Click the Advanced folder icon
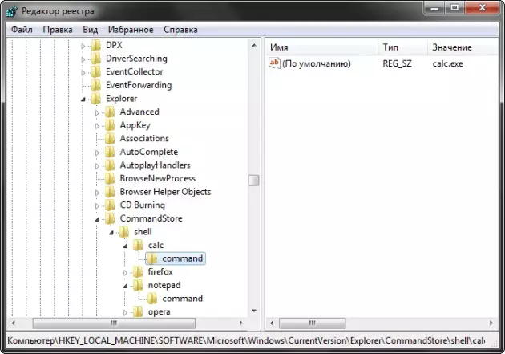The height and width of the screenshot is (354, 505). pos(110,112)
